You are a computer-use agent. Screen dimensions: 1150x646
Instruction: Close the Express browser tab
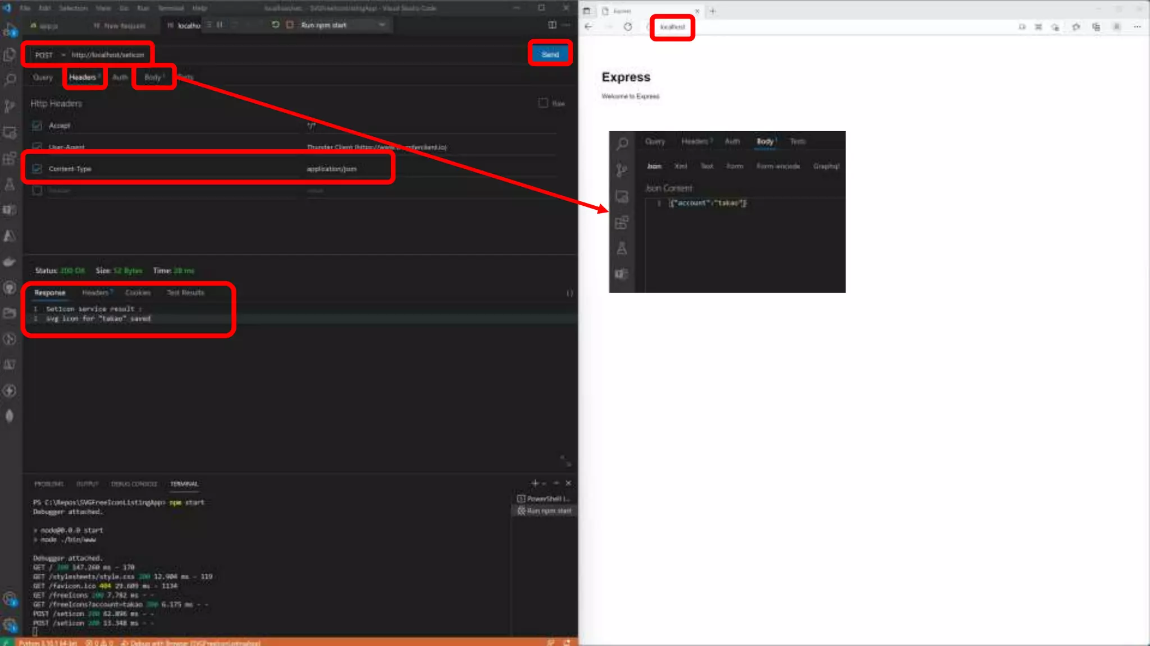[x=697, y=11]
